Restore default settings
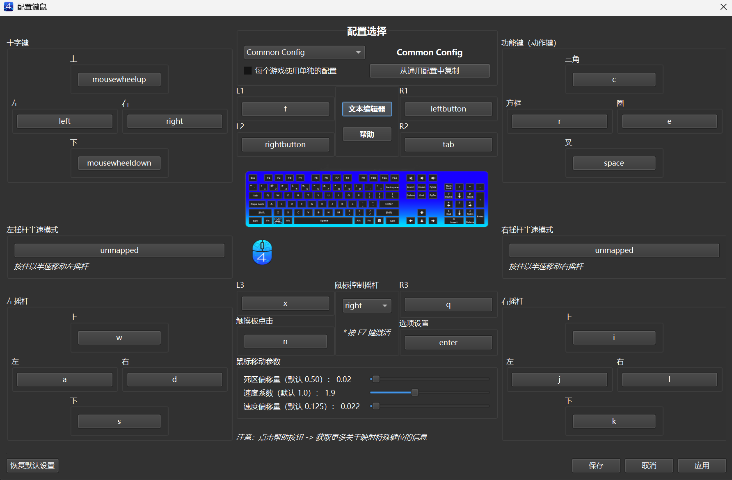 (32, 466)
